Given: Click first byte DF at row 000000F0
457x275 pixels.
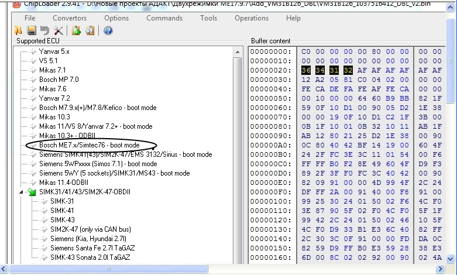Looking at the screenshot, I should pyautogui.click(x=305, y=192).
